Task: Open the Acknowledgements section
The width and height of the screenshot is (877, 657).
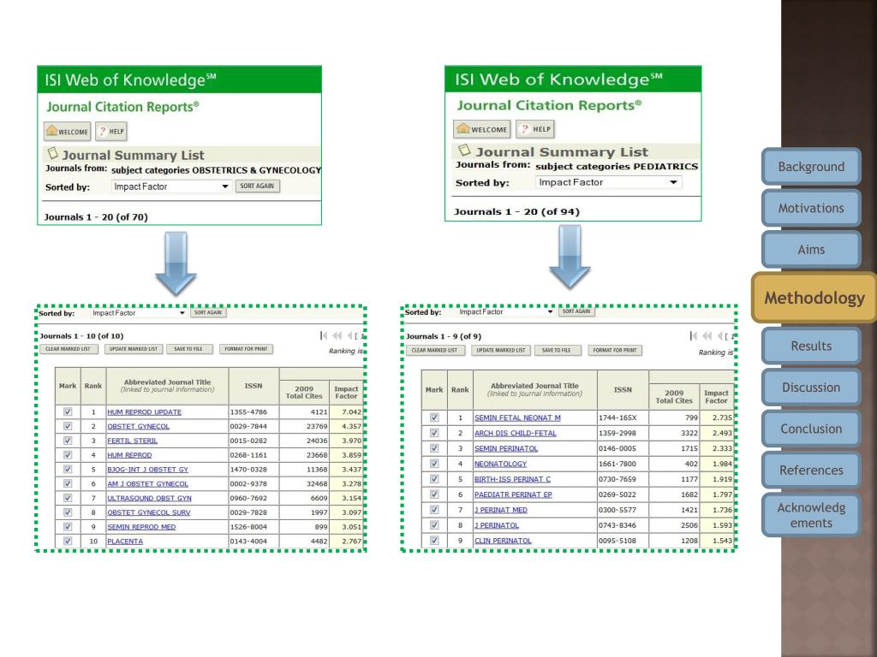Action: [811, 515]
